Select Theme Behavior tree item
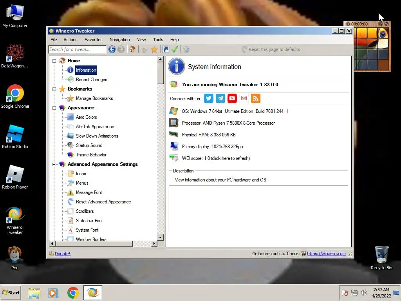Screen dimensions: 401x301 [x=91, y=155]
